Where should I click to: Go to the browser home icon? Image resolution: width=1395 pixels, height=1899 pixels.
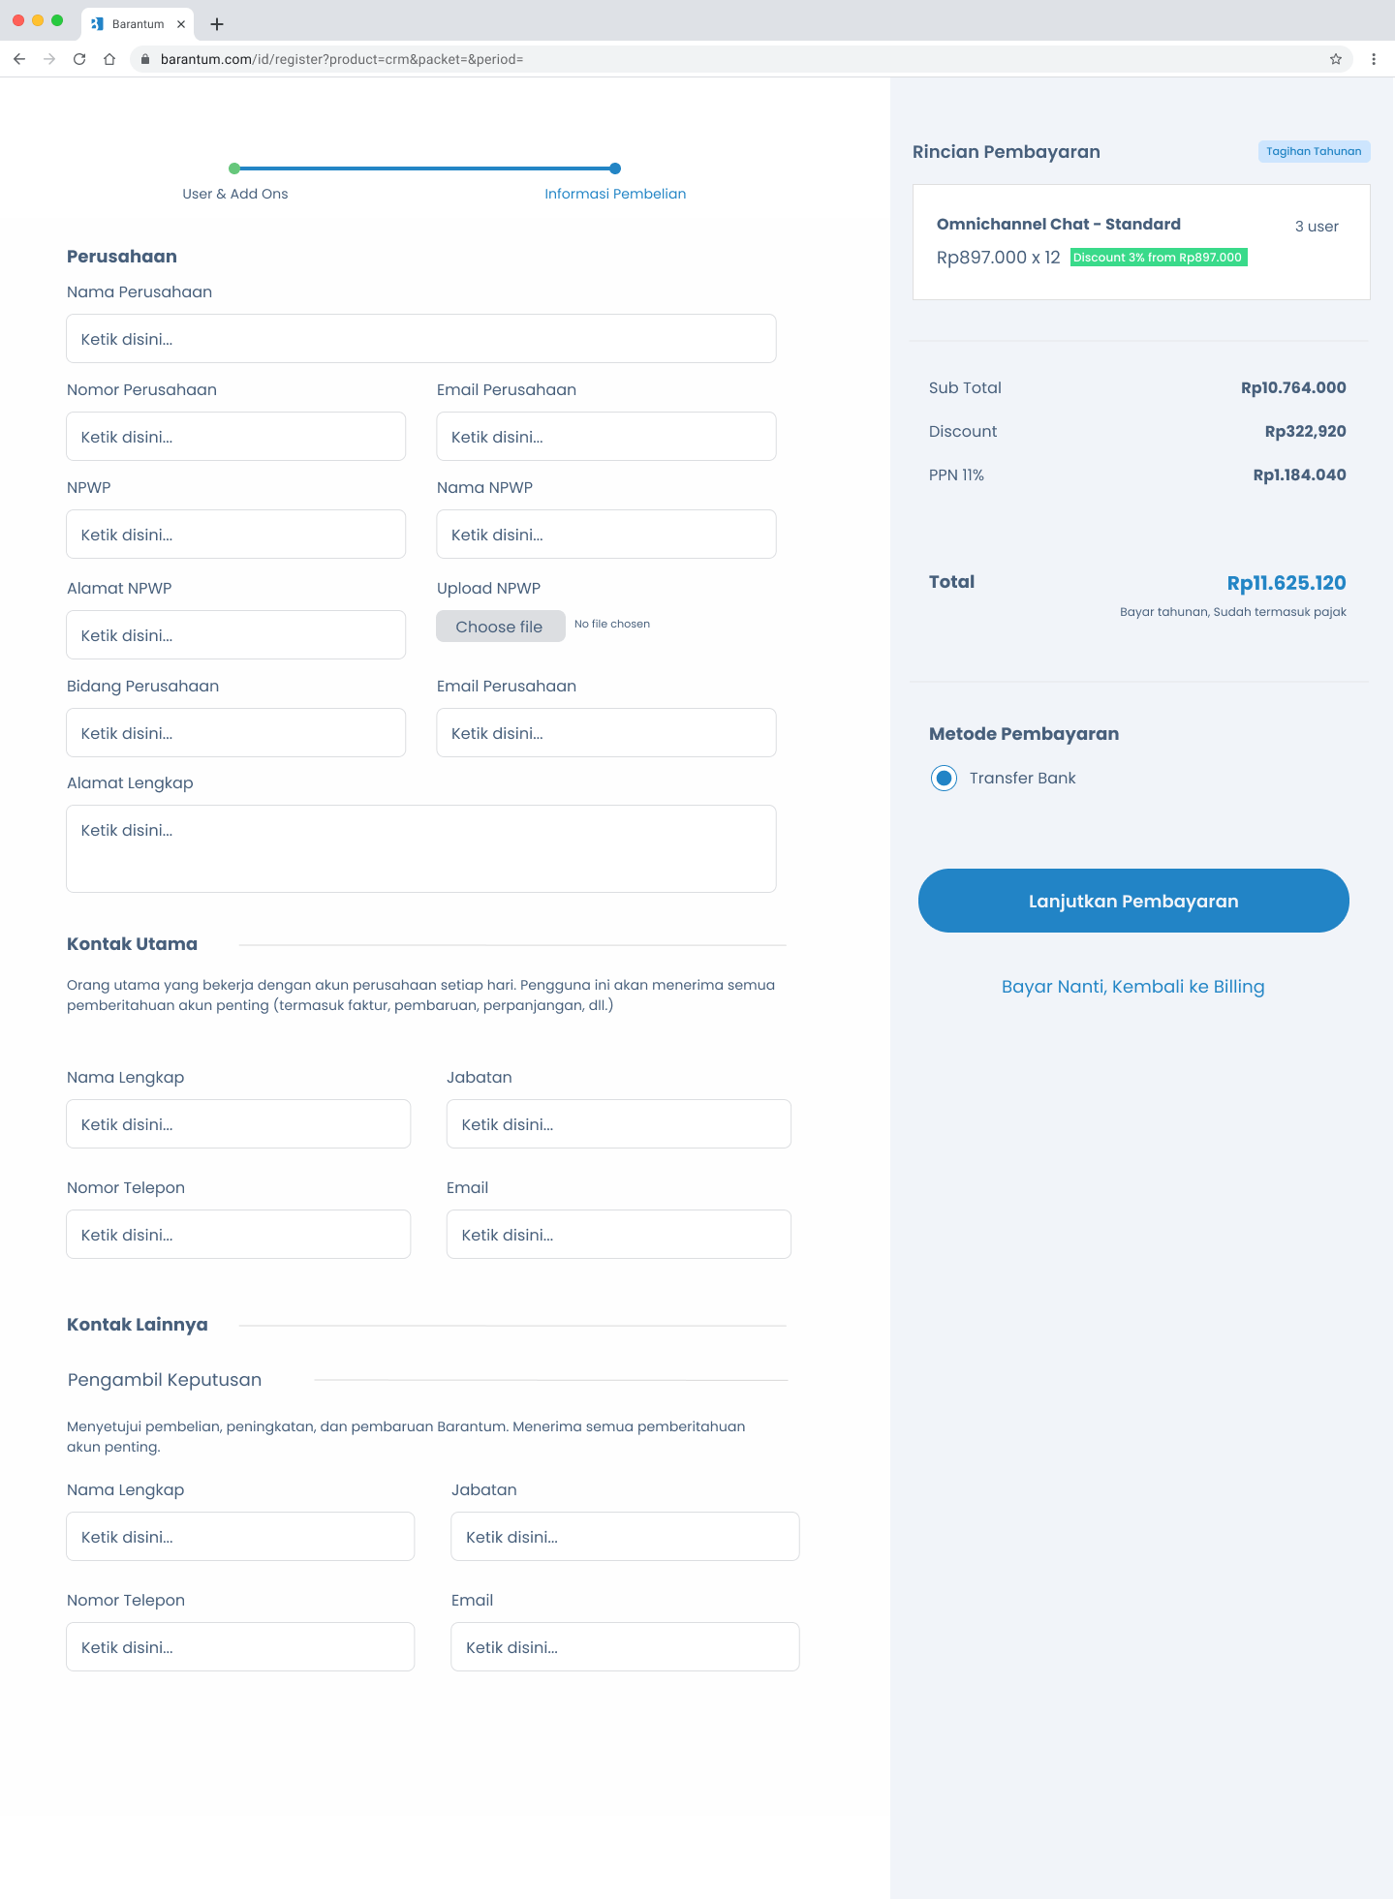click(x=109, y=59)
